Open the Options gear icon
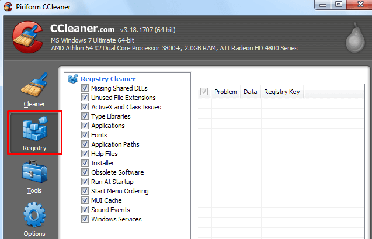 pyautogui.click(x=34, y=214)
